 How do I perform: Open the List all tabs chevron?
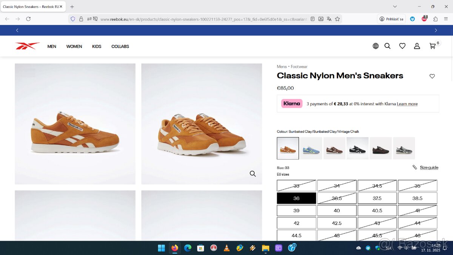tap(395, 6)
